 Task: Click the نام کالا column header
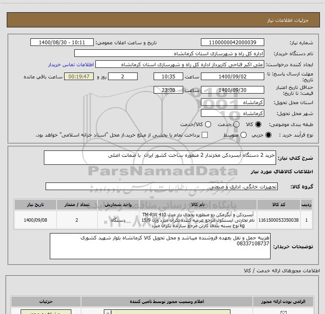pyautogui.click(x=198, y=204)
